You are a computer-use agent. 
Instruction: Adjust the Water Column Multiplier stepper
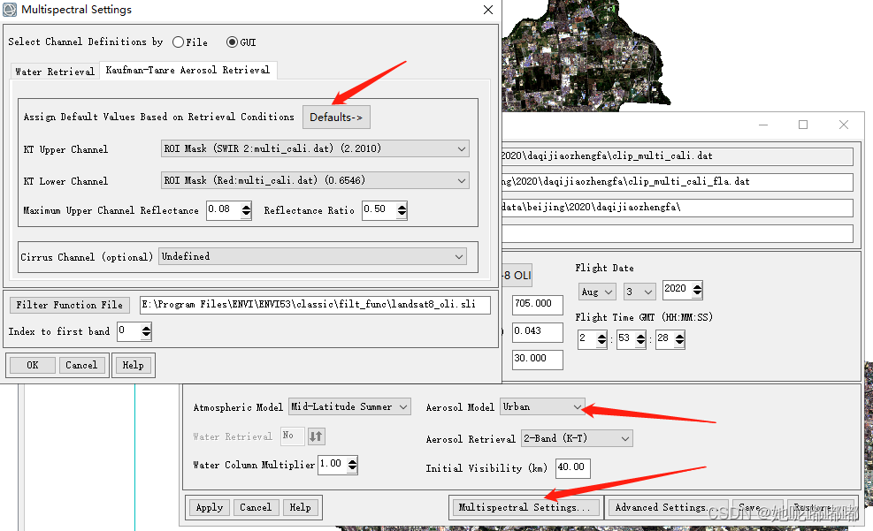(x=352, y=464)
